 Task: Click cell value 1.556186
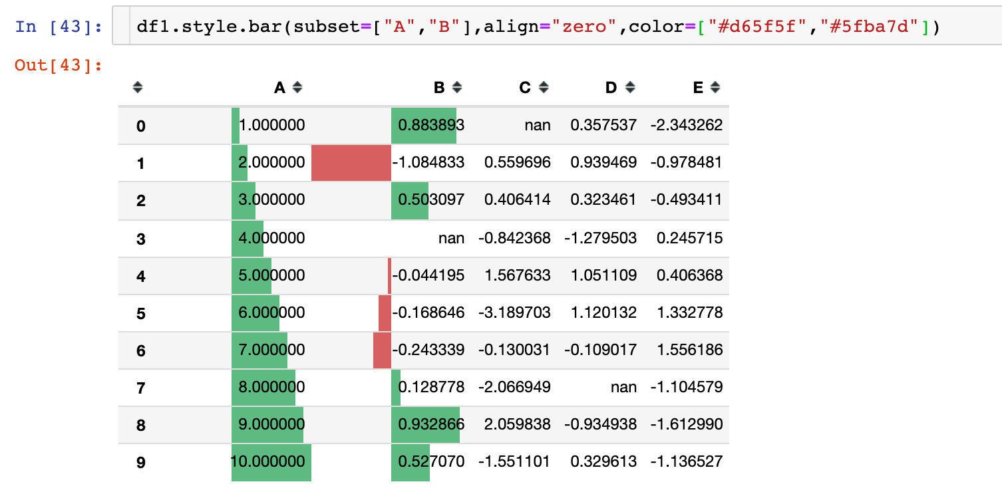click(x=689, y=350)
